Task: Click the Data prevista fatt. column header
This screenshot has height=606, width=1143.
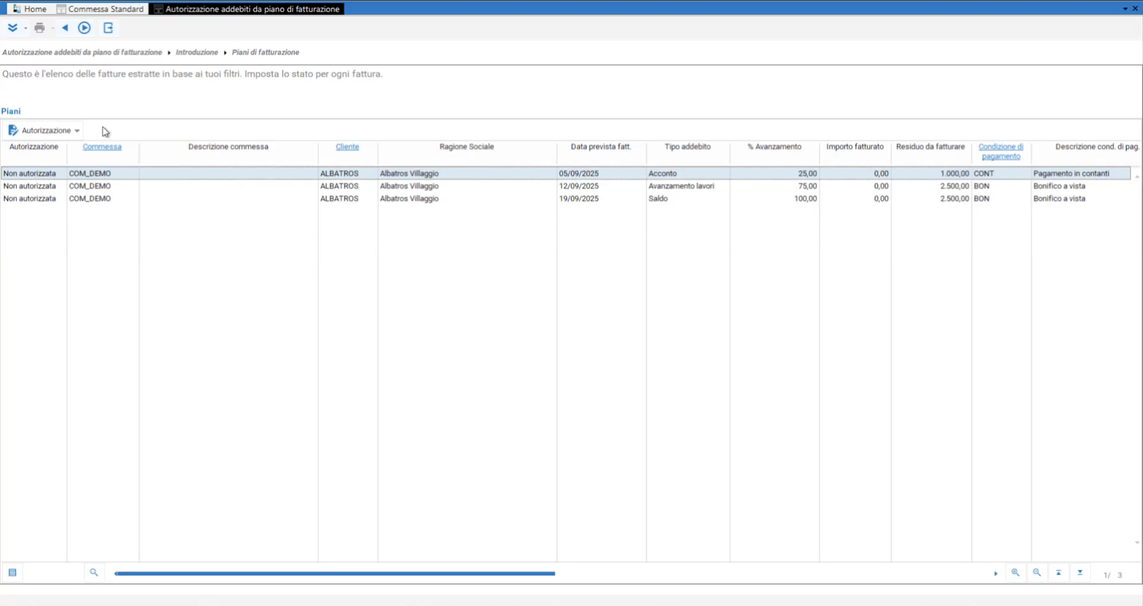Action: pos(601,147)
